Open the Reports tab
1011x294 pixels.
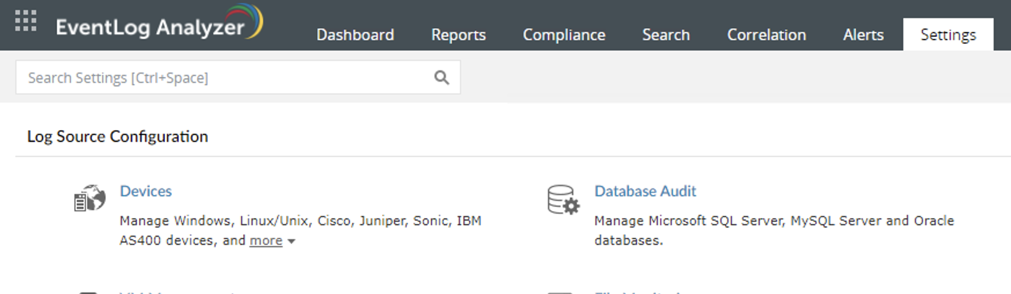[458, 35]
